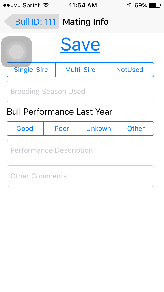Enter text in Other Comments field
The width and height of the screenshot is (164, 292).
pos(80,176)
